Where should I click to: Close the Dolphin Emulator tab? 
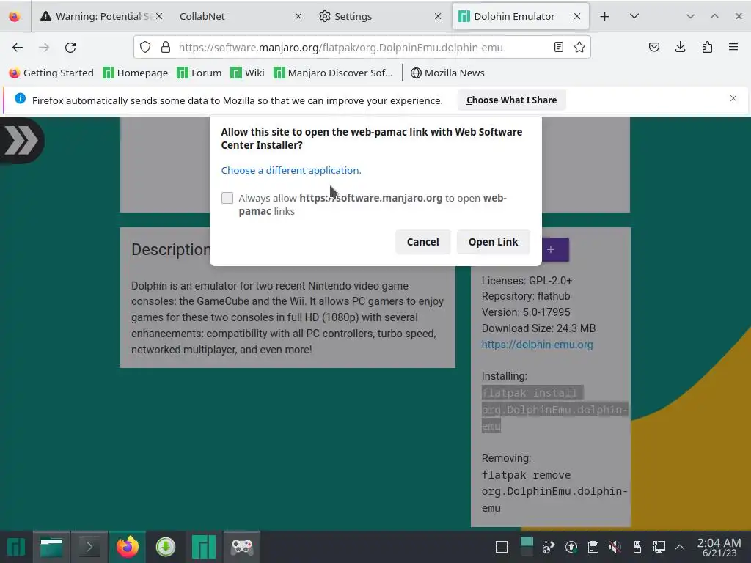577,16
